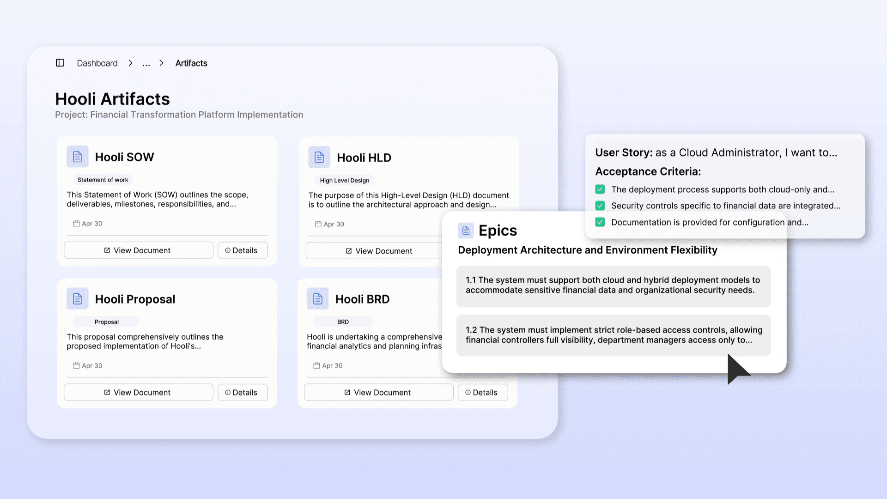
Task: Click the Hooli Proposal description text
Action: coord(145,341)
